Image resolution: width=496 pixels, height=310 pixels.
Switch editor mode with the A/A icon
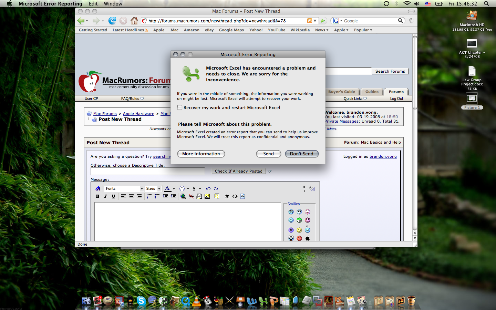coord(312,188)
